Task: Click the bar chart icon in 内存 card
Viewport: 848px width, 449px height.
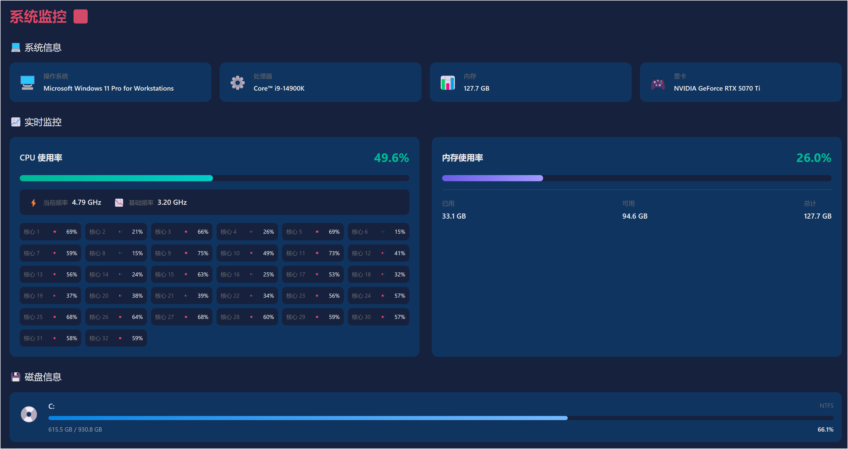Action: 447,83
